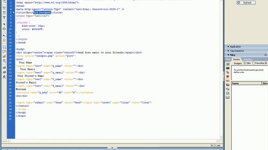268x150 pixels.
Task: Click the Apply Comment icon
Action: pos(4,47)
